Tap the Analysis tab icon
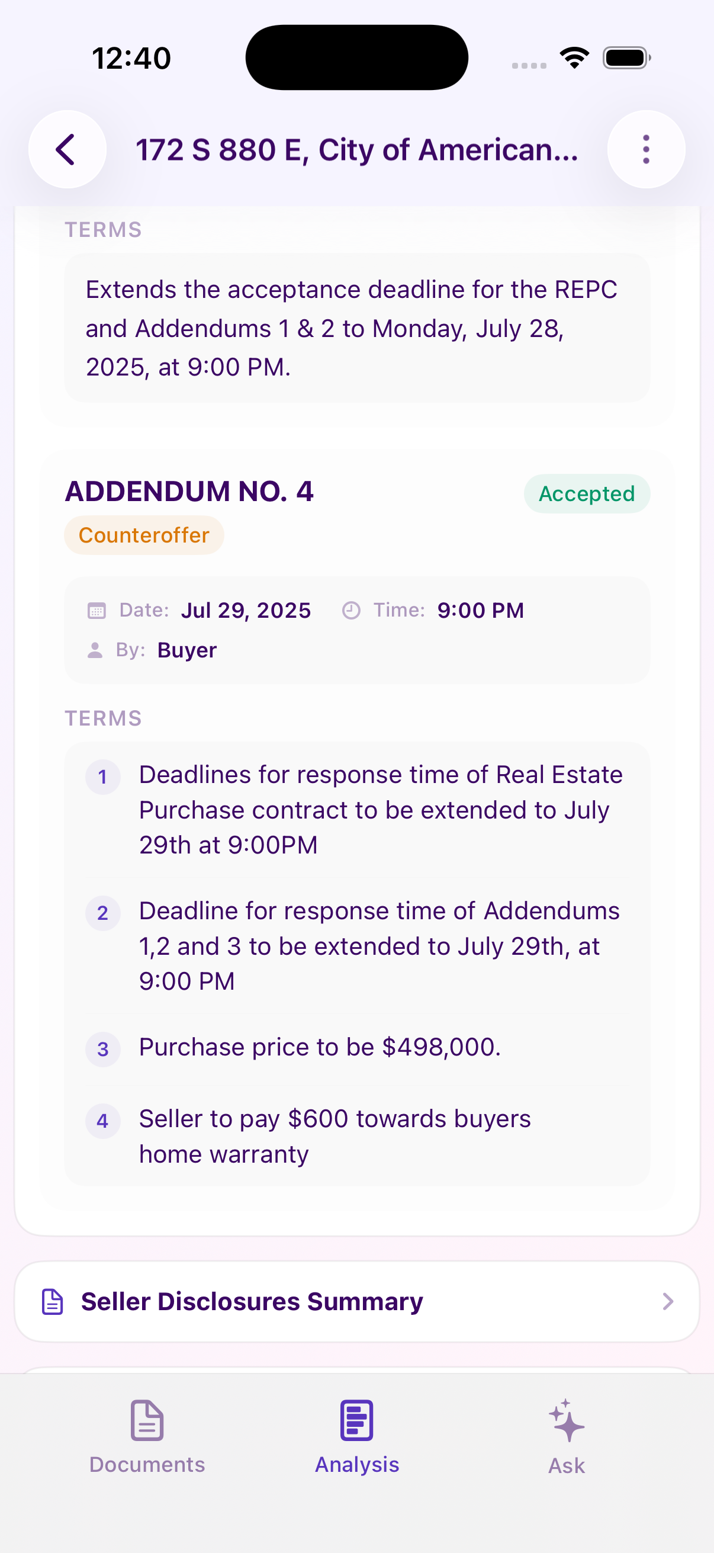The width and height of the screenshot is (714, 1553). (356, 1420)
